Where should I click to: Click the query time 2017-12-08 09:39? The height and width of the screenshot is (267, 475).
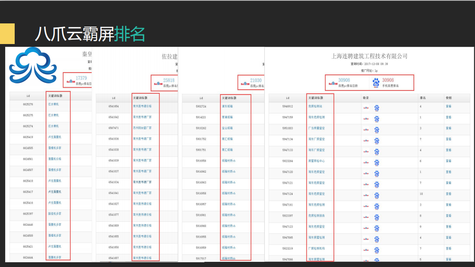pyautogui.click(x=376, y=64)
